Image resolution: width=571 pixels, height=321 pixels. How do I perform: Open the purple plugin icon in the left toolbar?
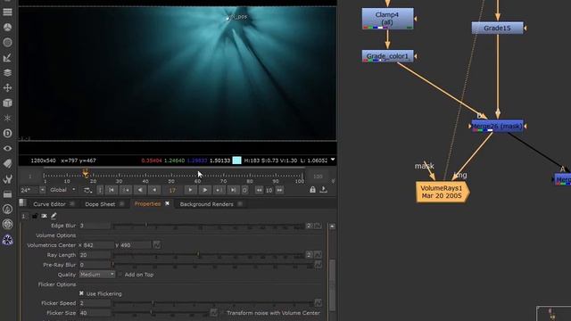tap(7, 240)
